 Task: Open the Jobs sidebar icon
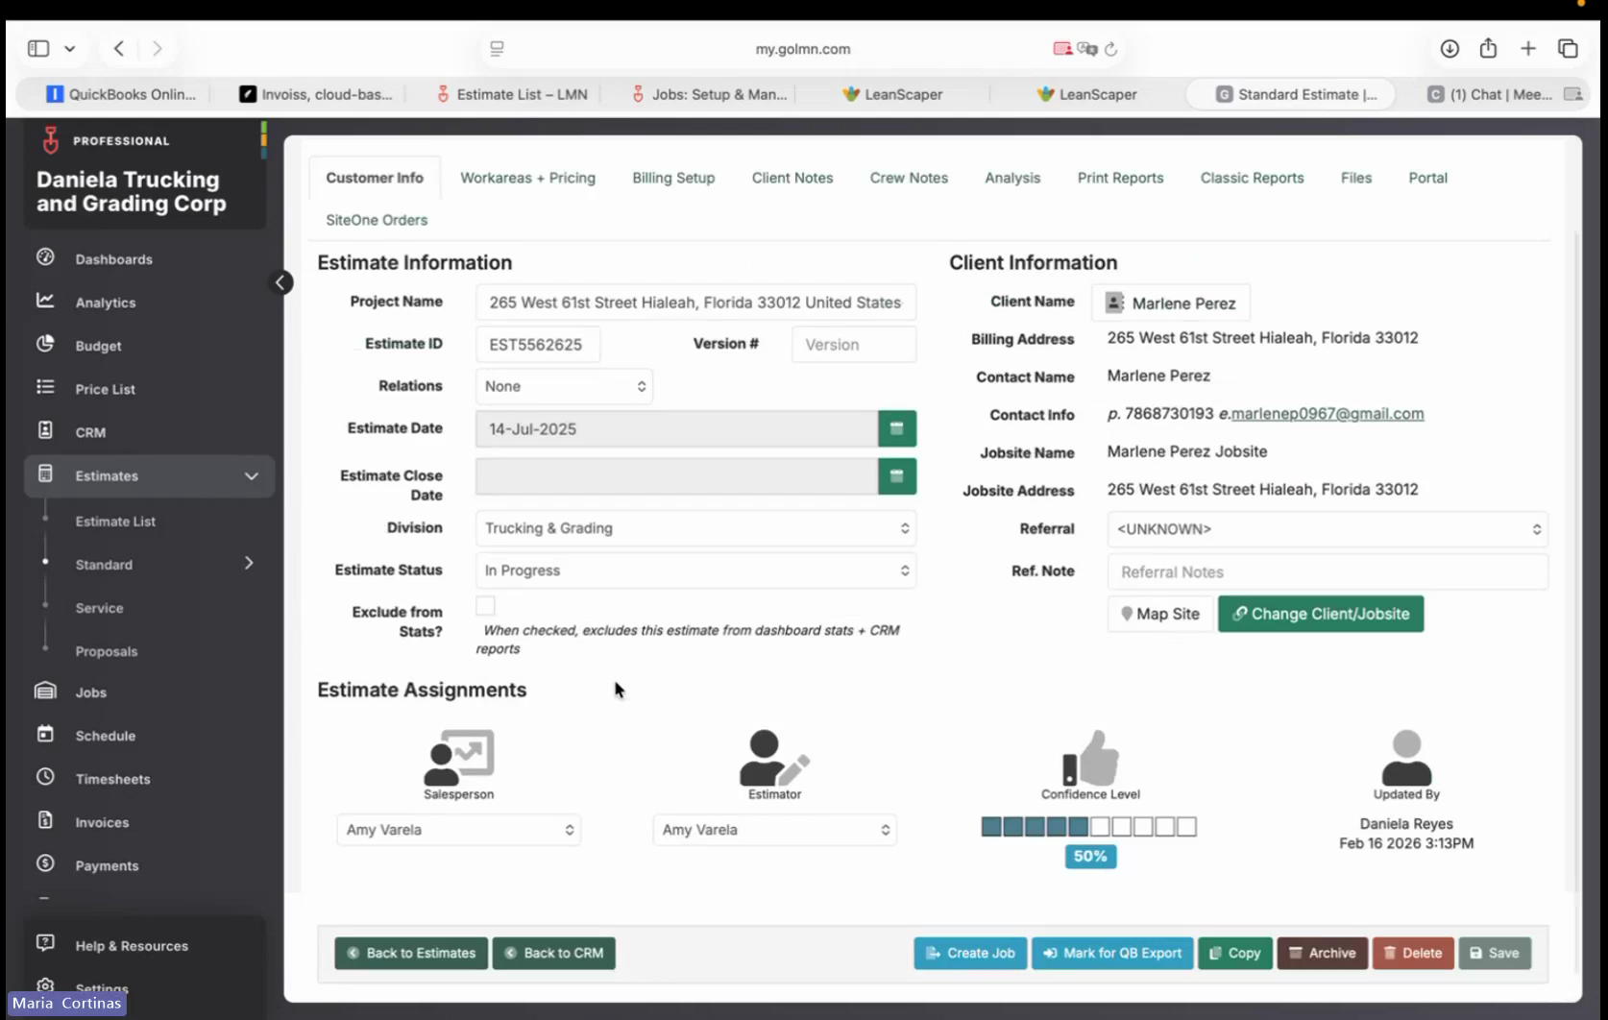[45, 691]
